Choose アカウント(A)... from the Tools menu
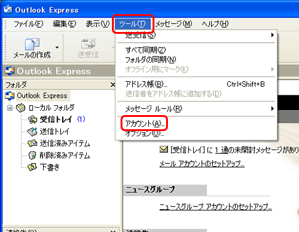This screenshot has width=299, height=232. coord(145,124)
